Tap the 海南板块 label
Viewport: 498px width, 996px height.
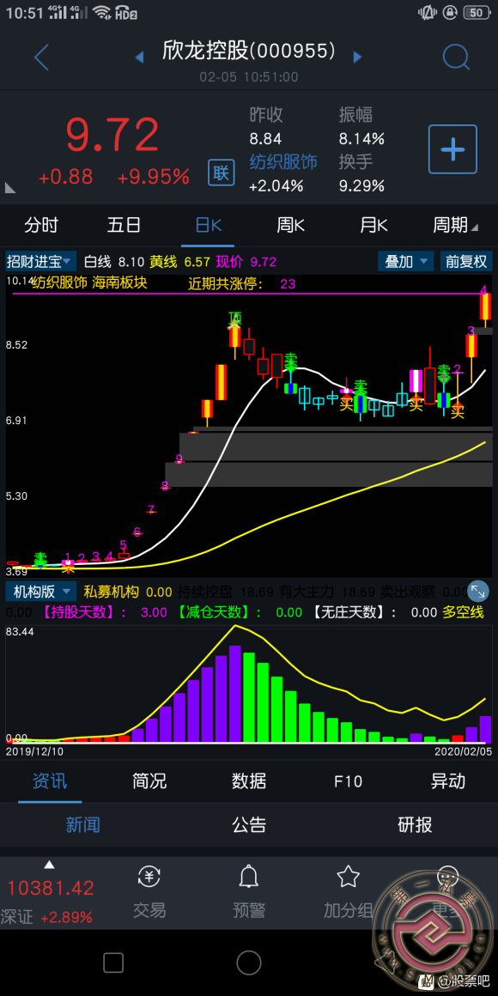[120, 282]
